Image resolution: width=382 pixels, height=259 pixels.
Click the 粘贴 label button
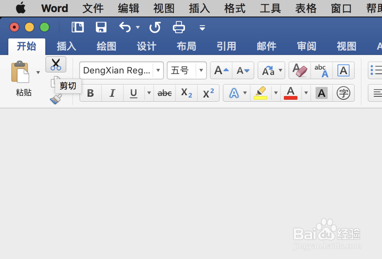coord(24,93)
